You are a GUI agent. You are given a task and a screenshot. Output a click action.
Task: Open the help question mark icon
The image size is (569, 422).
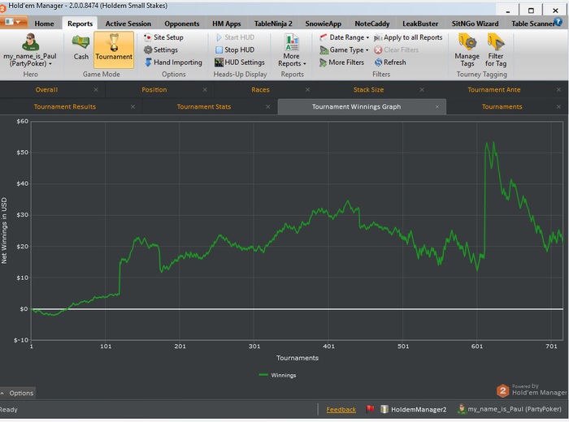coord(558,22)
